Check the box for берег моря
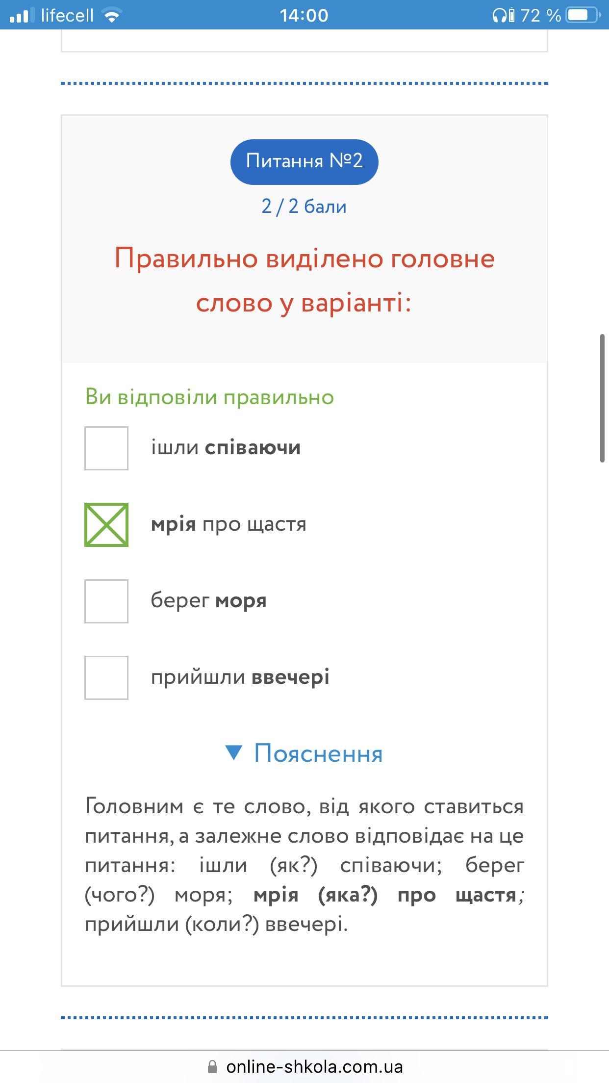The width and height of the screenshot is (609, 1083). point(106,601)
